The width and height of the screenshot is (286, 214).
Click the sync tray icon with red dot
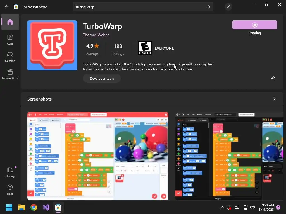point(229,207)
